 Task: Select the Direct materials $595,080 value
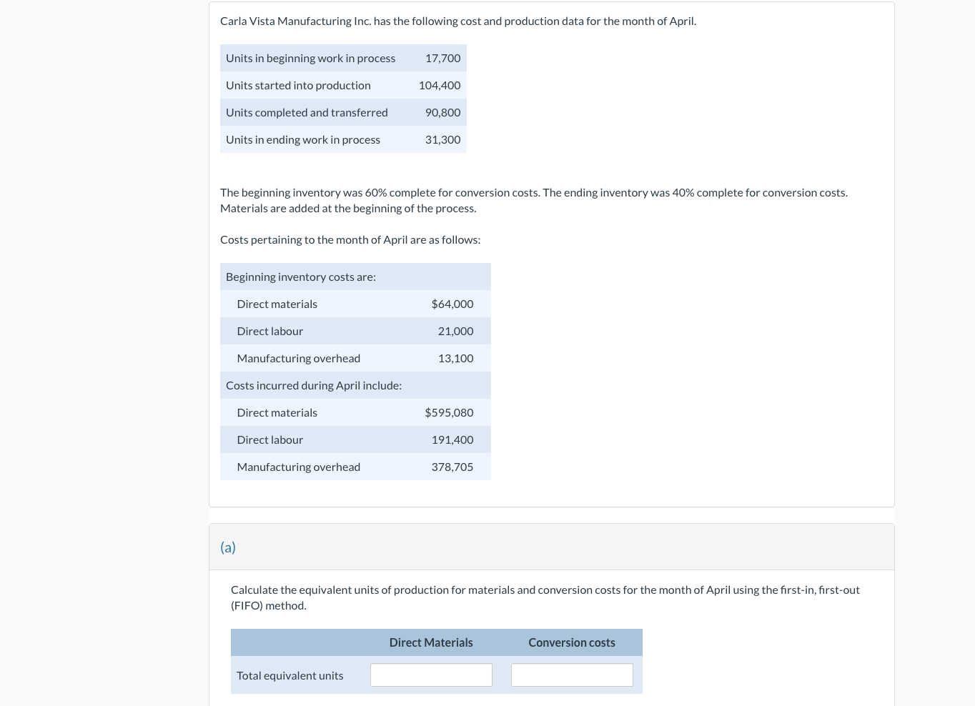tap(449, 412)
